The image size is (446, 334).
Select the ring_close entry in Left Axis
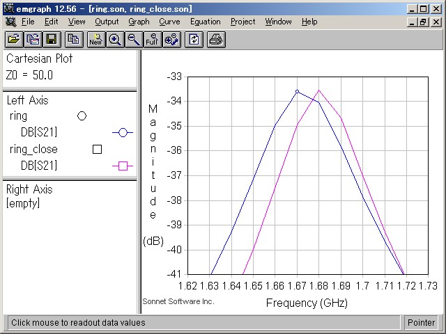coord(33,150)
